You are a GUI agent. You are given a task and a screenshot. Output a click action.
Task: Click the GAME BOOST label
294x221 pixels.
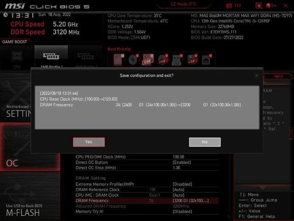15,42
